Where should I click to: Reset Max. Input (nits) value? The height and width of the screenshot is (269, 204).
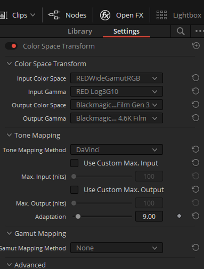(x=195, y=176)
